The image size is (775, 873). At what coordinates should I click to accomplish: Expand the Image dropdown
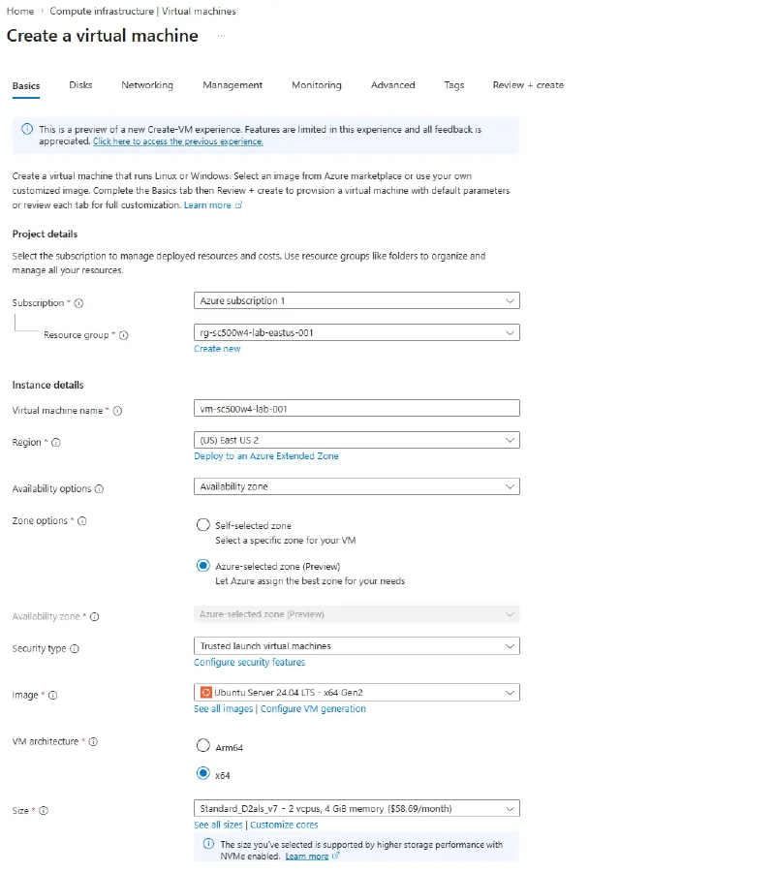pos(356,693)
